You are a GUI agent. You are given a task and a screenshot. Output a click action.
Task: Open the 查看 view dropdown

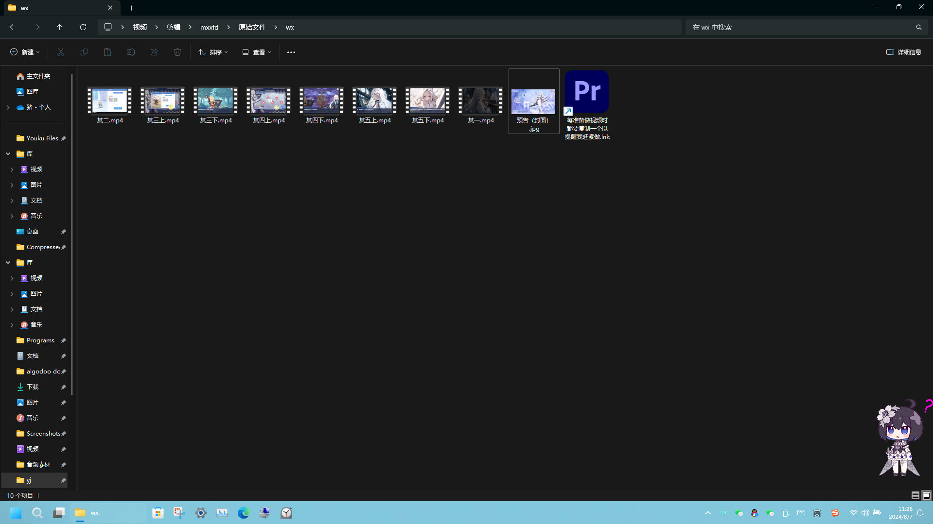(256, 52)
